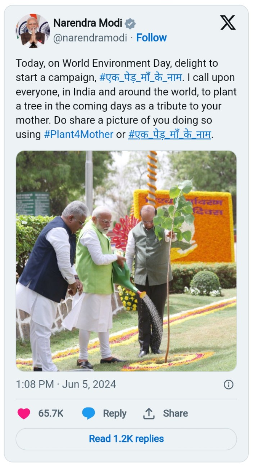Click the X logo icon
This screenshot has height=465, width=254.
[228, 23]
